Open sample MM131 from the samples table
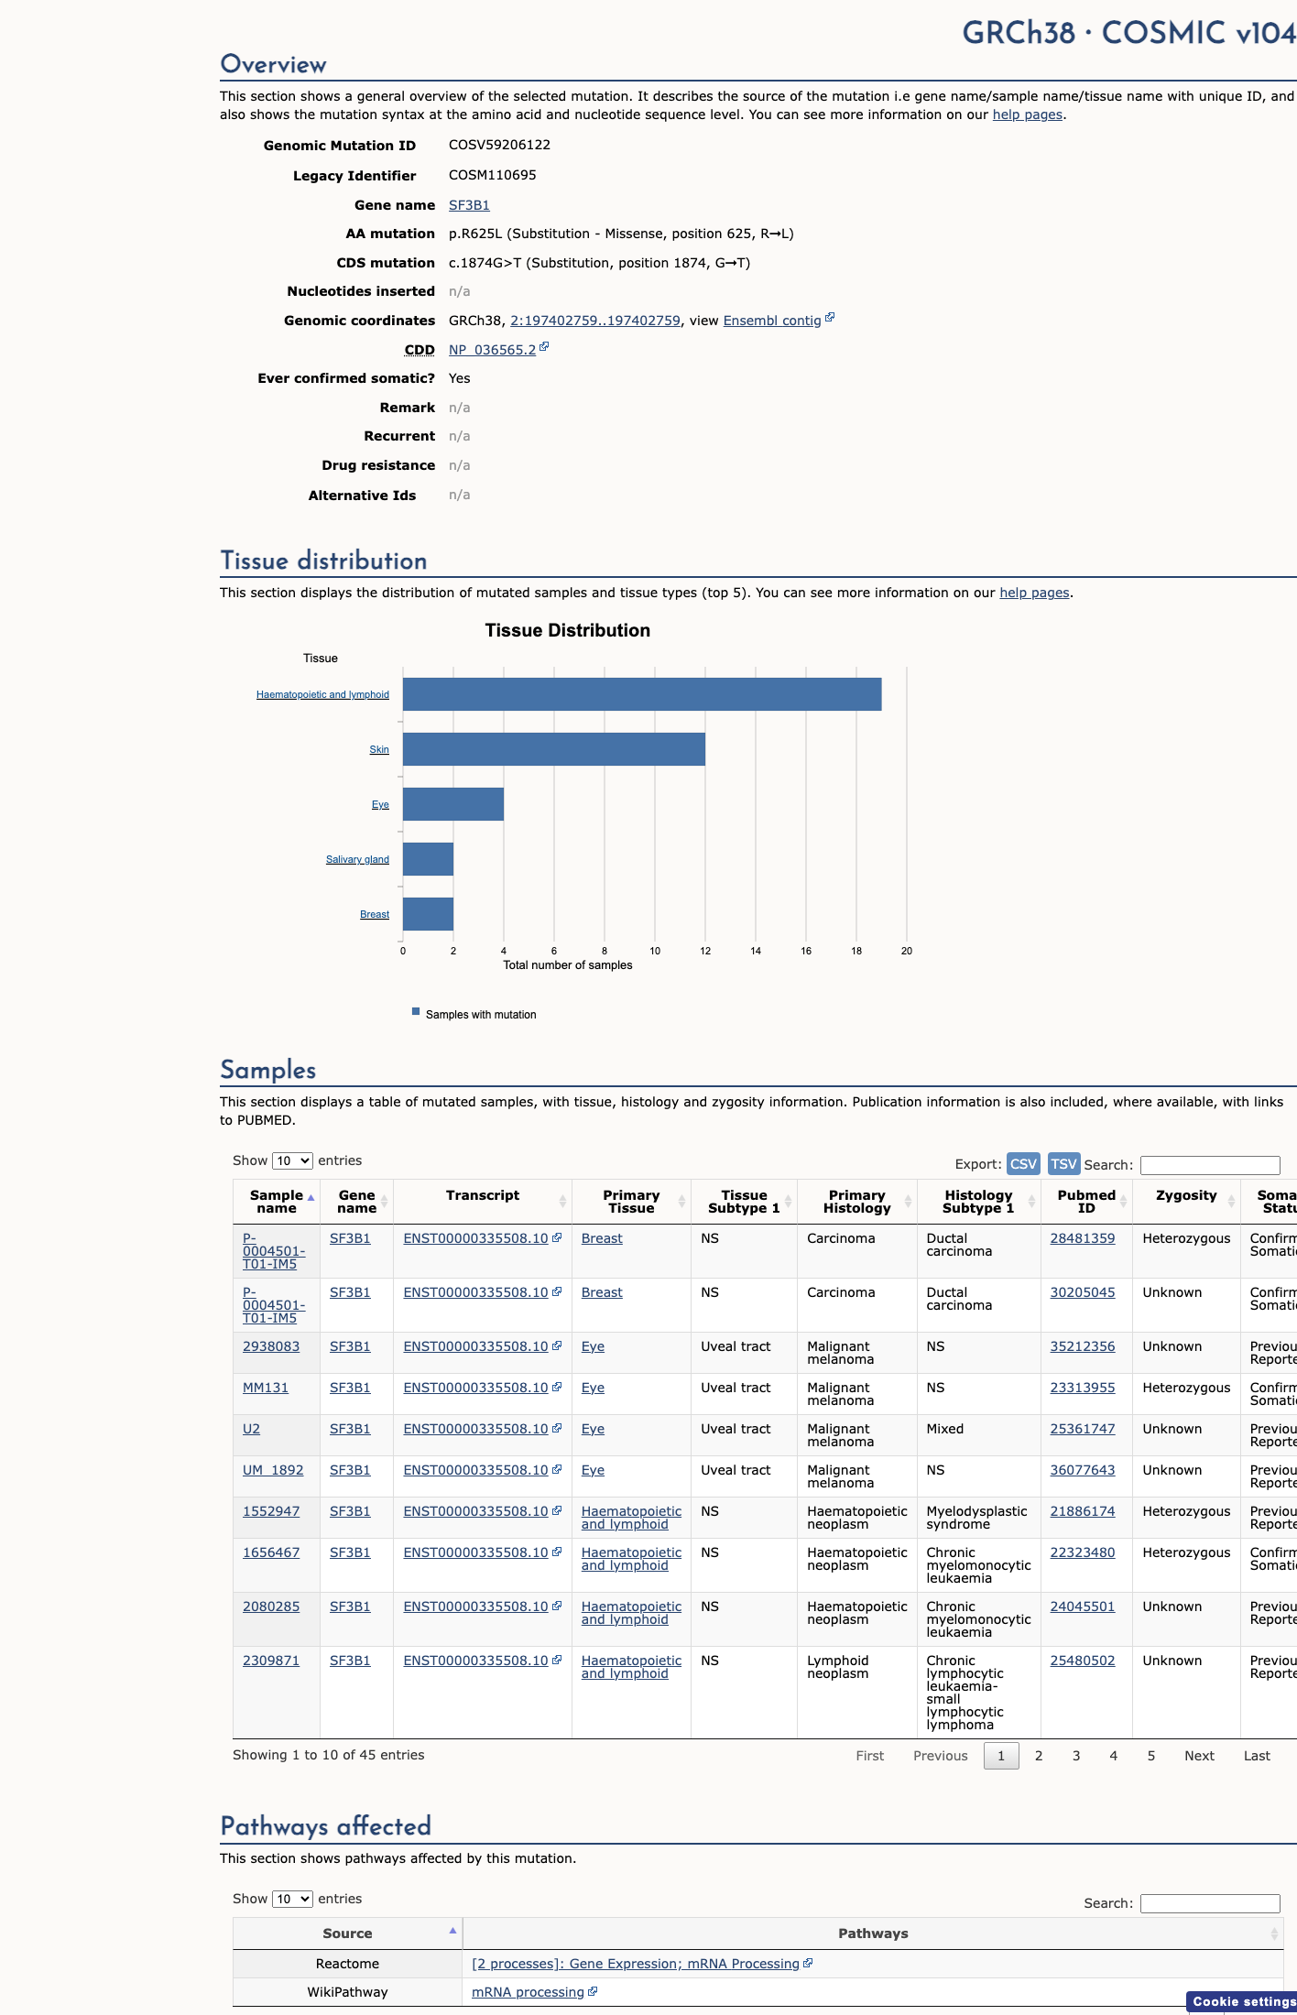1297x2015 pixels. coord(266,1388)
